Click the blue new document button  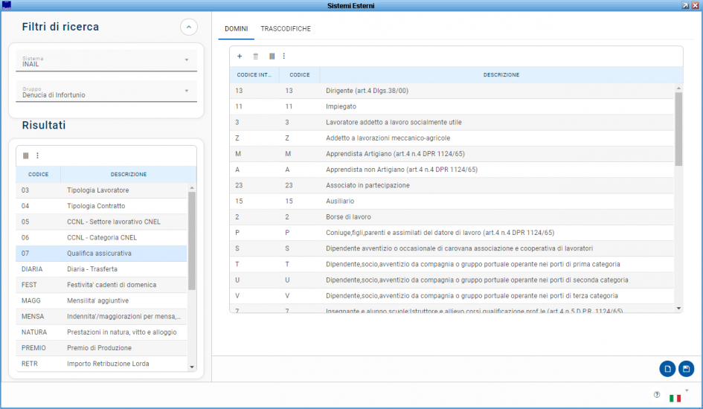(x=667, y=368)
